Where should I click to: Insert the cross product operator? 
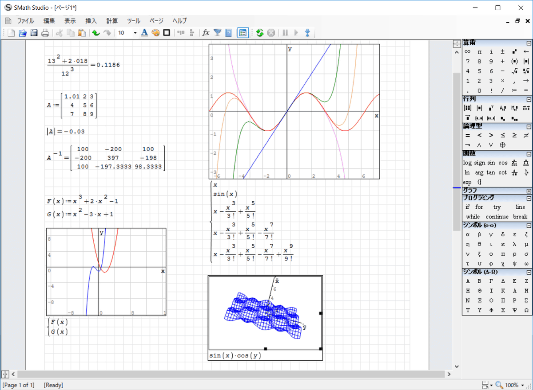(526, 108)
